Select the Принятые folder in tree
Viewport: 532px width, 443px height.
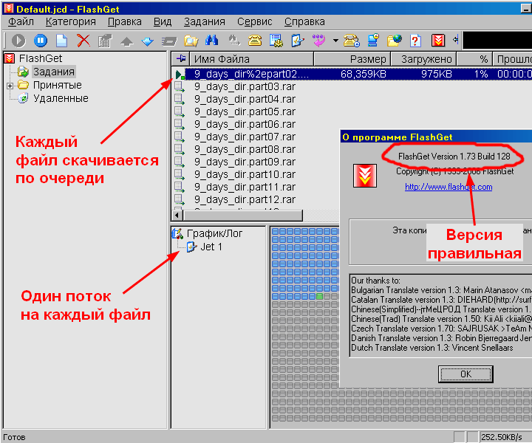[57, 85]
